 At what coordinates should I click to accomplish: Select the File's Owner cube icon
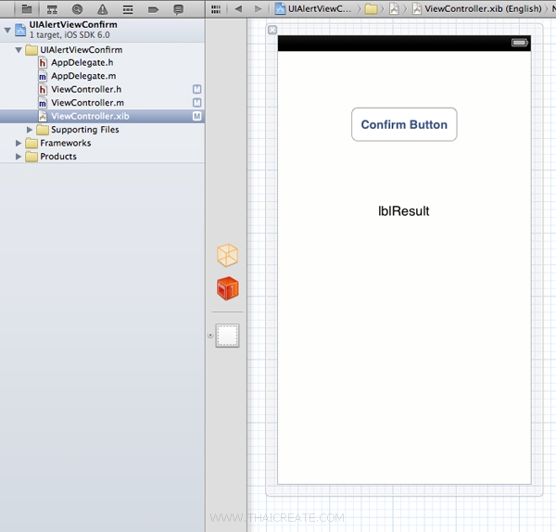pyautogui.click(x=227, y=256)
